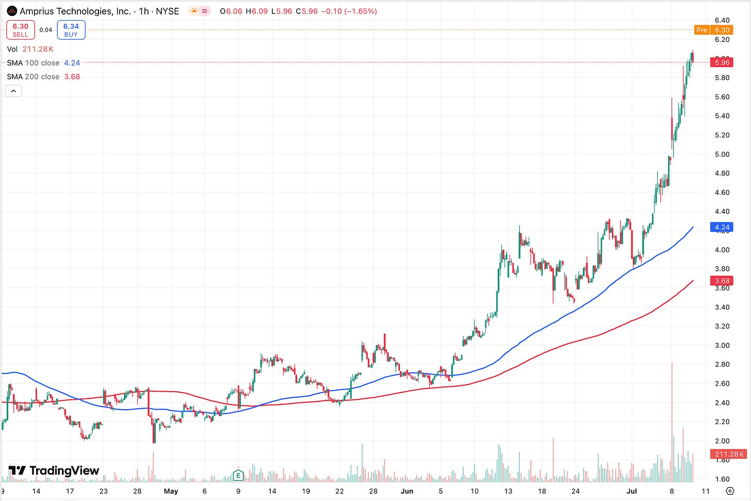Click the '28' date before May on axis
This screenshot has width=751, height=501.
tap(137, 491)
